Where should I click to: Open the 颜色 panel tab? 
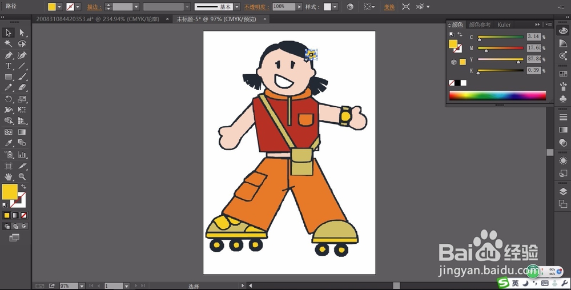[x=457, y=25]
